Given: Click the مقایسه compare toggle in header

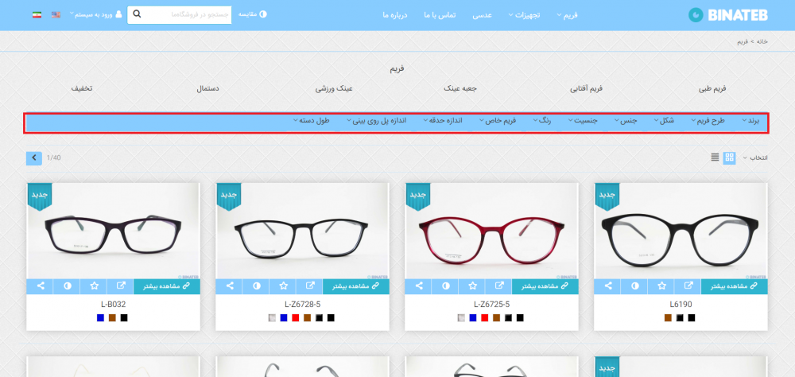Looking at the screenshot, I should [252, 14].
